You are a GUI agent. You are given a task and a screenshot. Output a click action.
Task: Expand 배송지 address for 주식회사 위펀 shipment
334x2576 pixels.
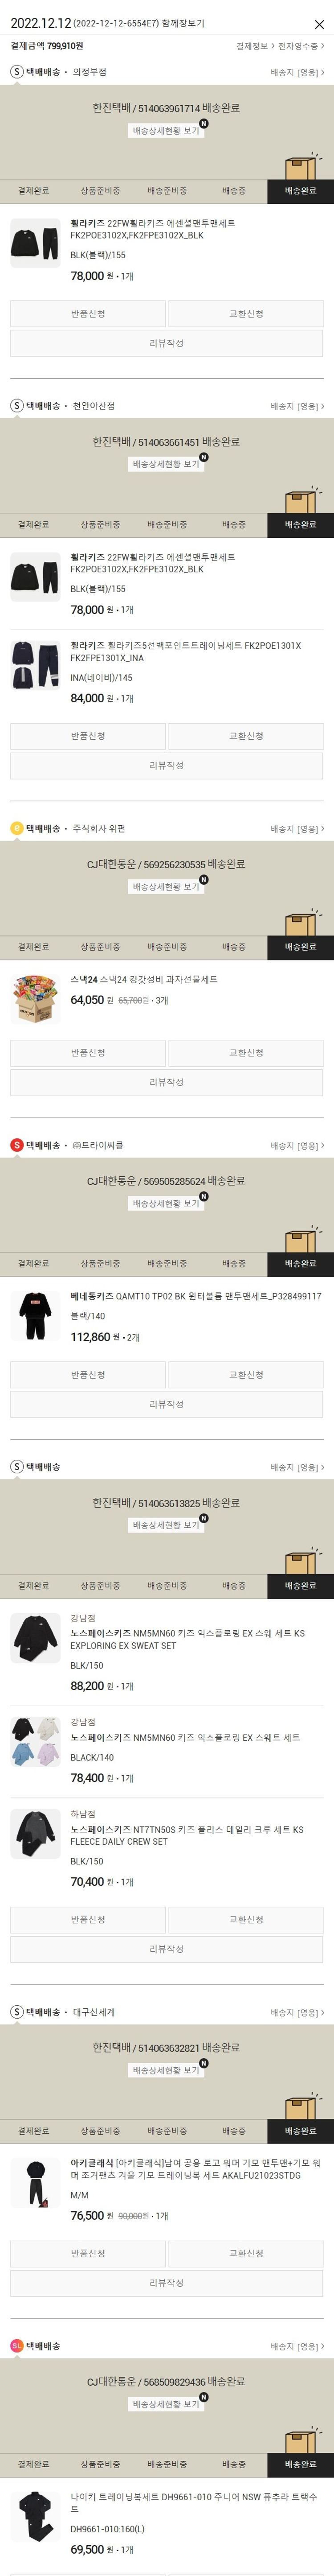tap(297, 829)
